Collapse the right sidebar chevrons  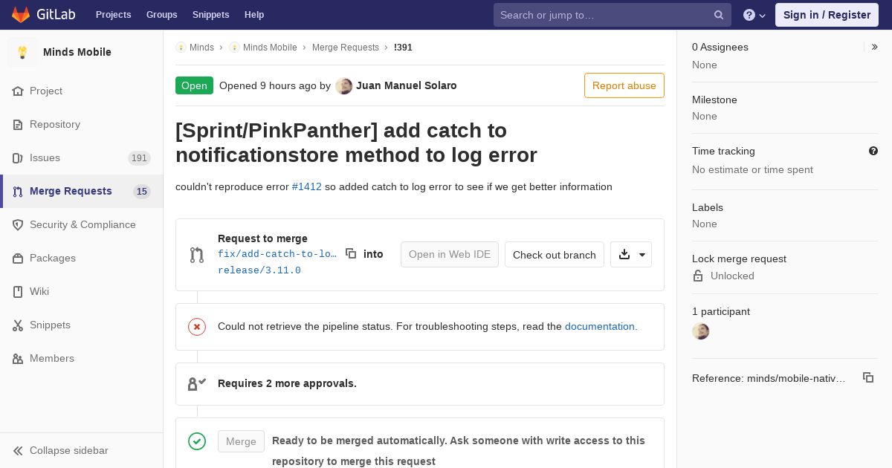(875, 47)
